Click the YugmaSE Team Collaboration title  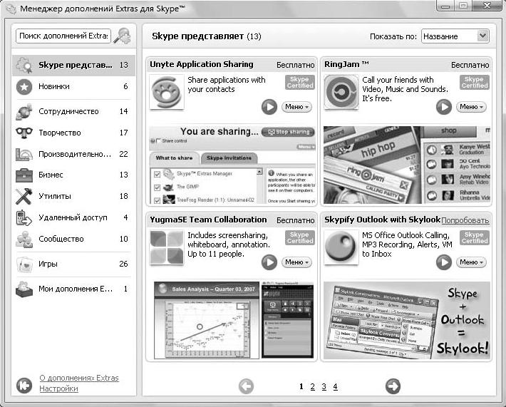[x=208, y=220]
